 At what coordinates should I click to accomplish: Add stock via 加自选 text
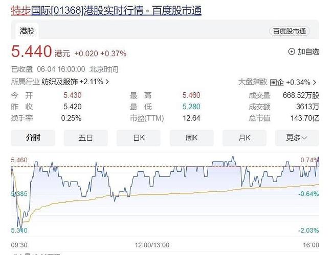[308, 52]
